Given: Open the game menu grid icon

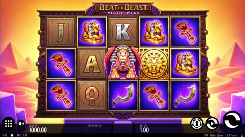Looking at the screenshot, I should click(9, 124).
